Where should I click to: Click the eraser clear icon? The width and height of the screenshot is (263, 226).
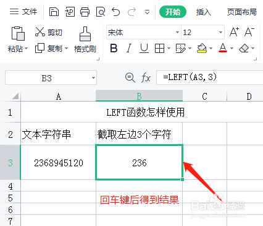(244, 49)
